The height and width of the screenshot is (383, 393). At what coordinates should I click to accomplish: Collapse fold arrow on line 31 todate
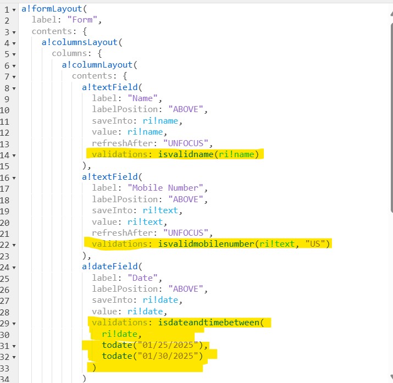14,346
